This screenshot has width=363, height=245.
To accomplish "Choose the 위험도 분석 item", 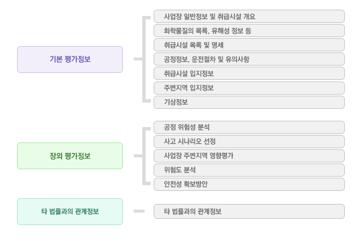I will click(x=249, y=170).
